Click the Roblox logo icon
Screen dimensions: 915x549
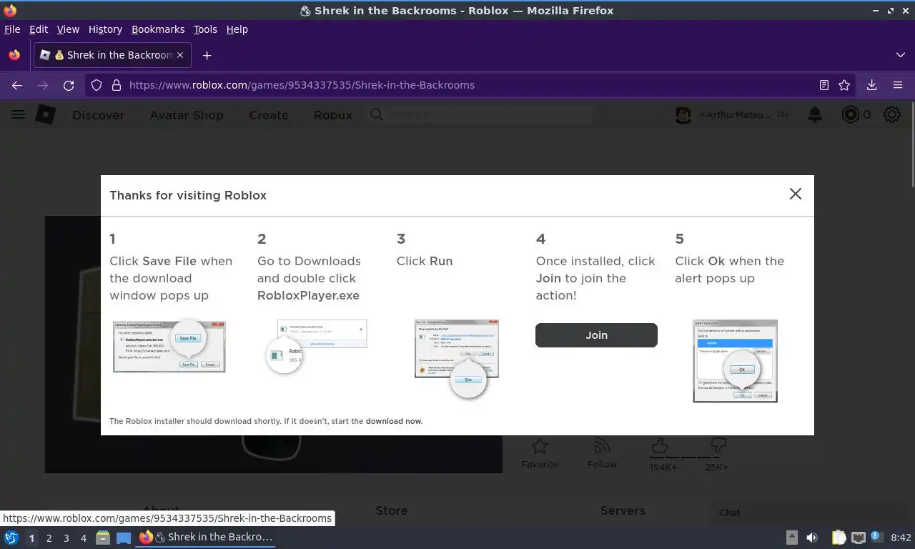tap(46, 114)
